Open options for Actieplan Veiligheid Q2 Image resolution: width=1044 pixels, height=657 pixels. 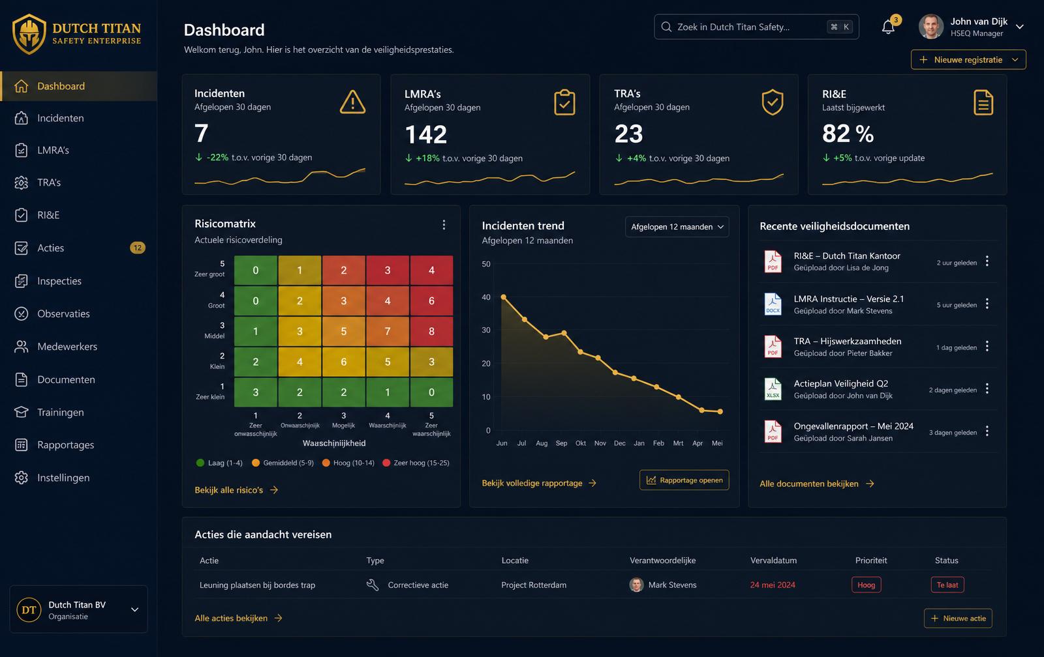click(987, 388)
